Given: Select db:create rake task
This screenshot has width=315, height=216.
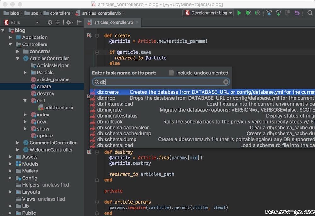Looking at the screenshot, I should click(x=202, y=92).
